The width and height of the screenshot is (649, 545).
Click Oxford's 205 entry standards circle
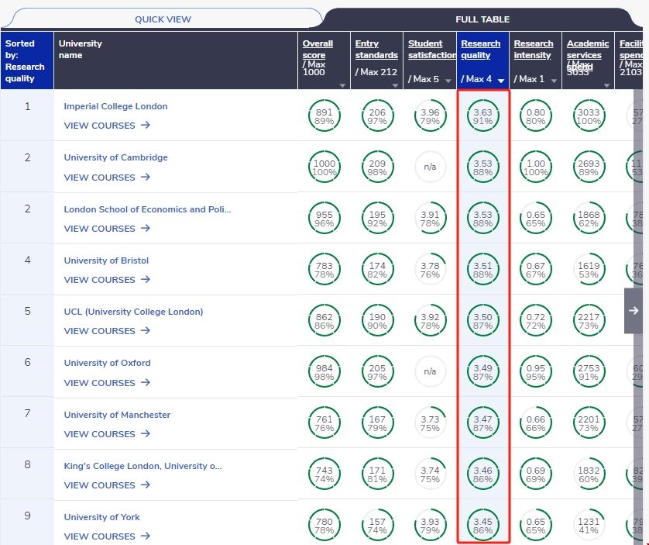tap(376, 373)
